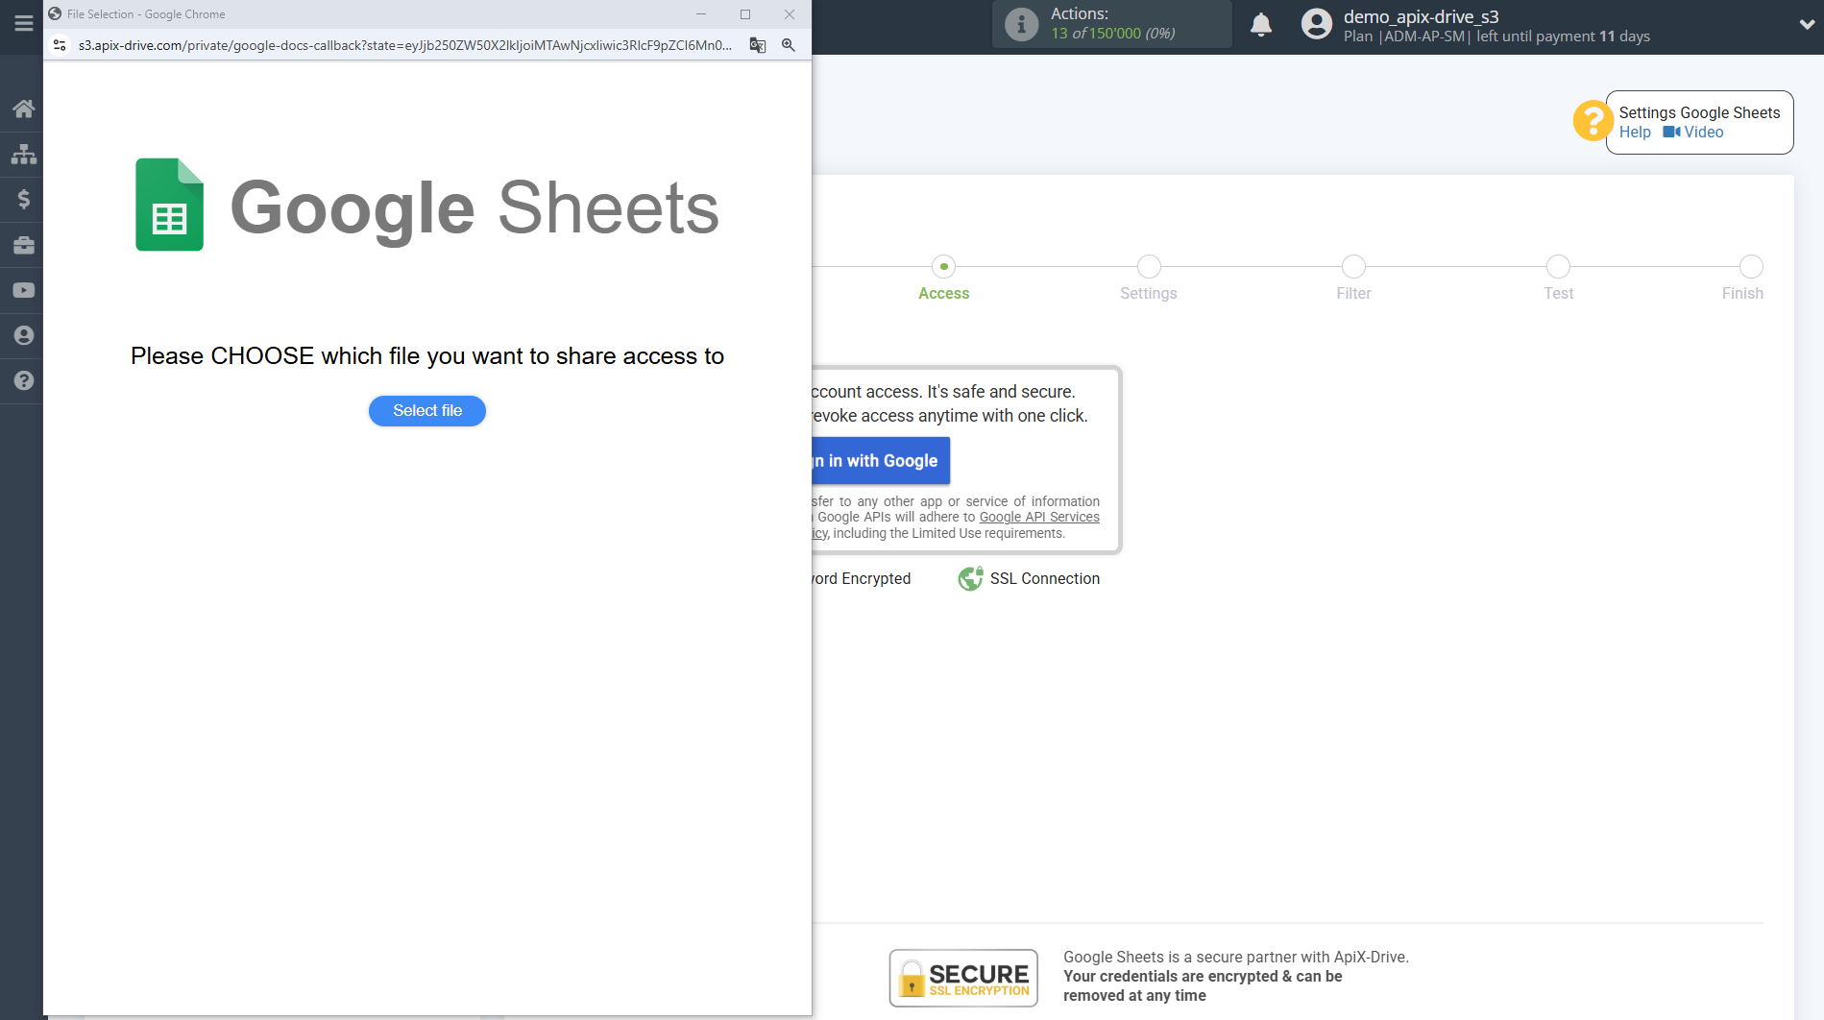This screenshot has width=1824, height=1020.
Task: Click the translate page icon in popup
Action: point(758,45)
